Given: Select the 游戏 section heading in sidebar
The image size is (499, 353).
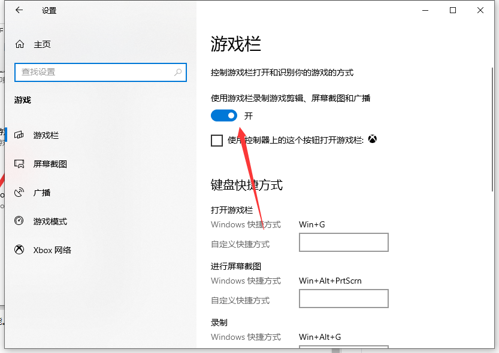Looking at the screenshot, I should coord(22,100).
